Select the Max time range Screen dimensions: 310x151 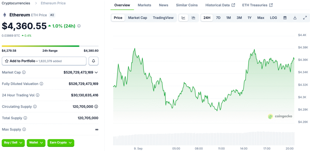coord(261,18)
